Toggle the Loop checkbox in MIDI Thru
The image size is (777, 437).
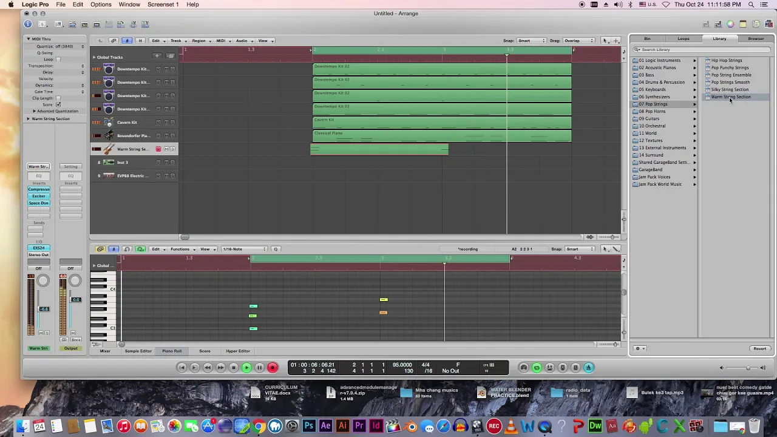click(x=58, y=59)
